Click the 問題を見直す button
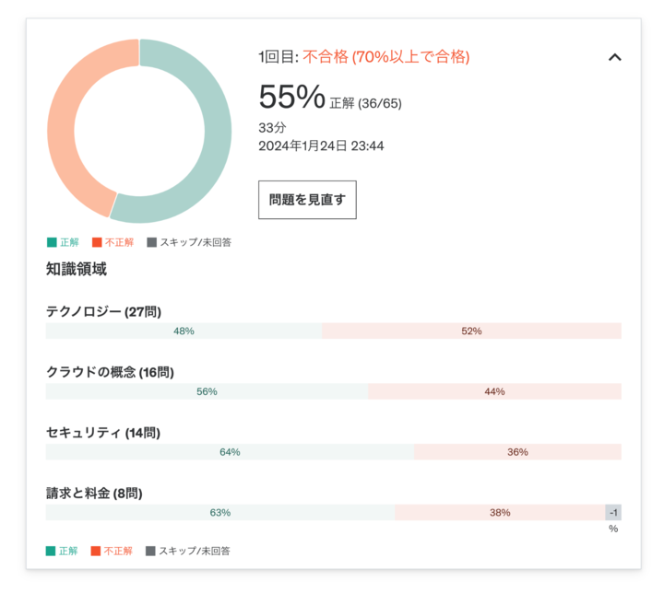Screen dimensions: 664x593 tap(307, 200)
